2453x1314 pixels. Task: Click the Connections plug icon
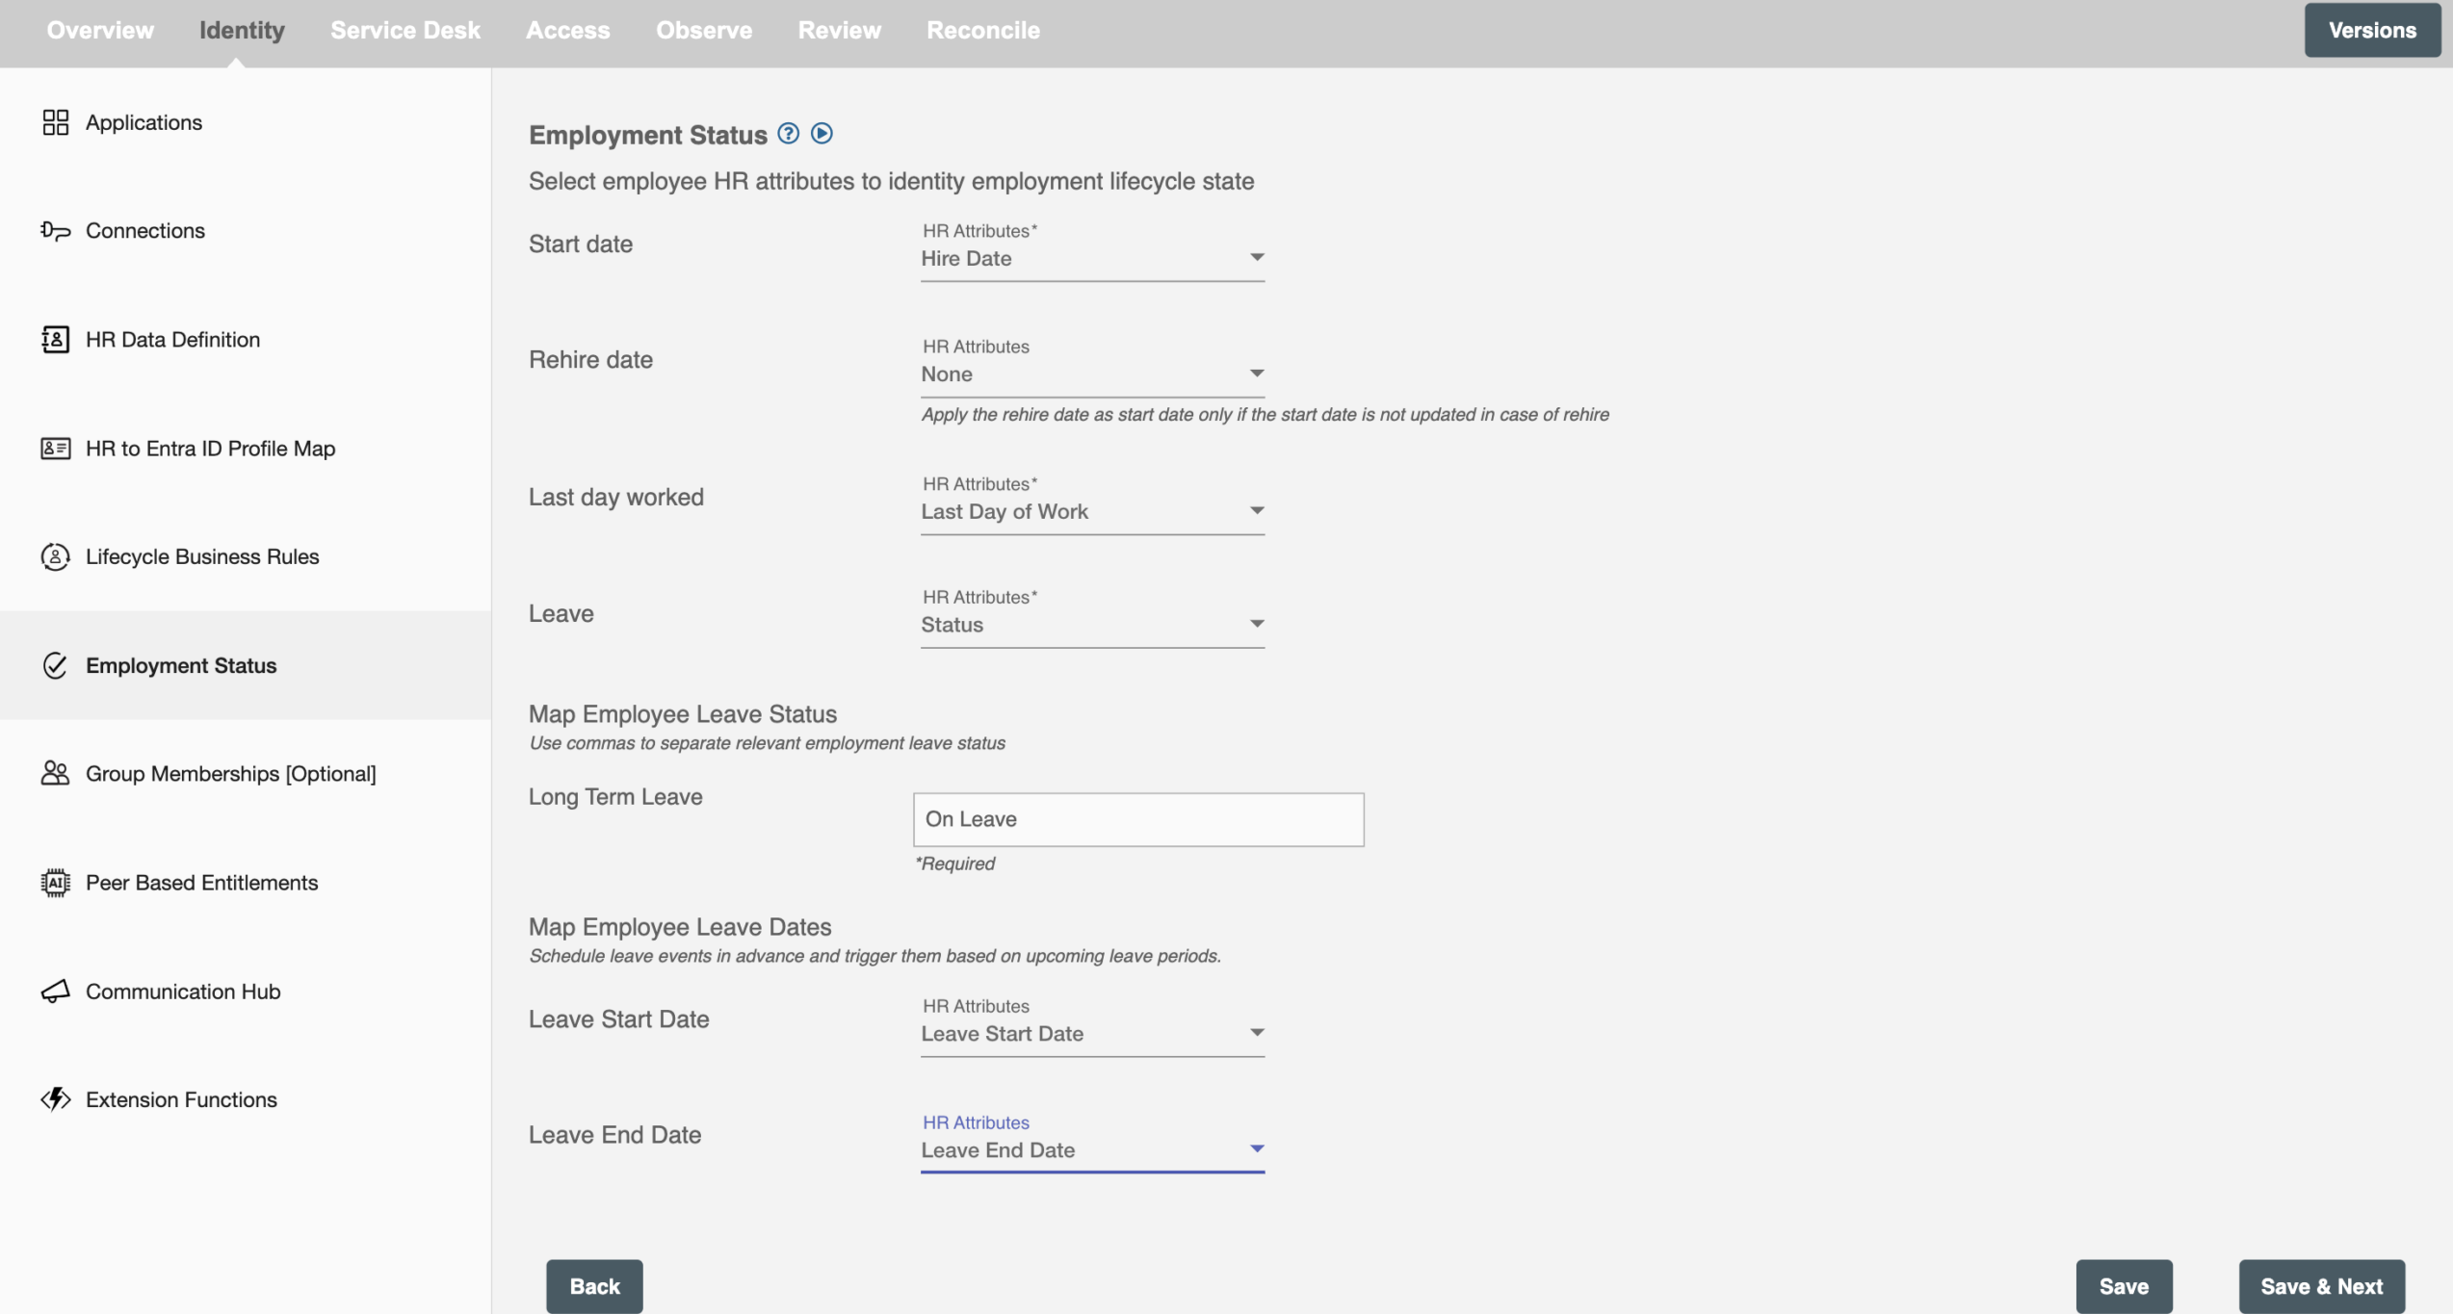click(55, 231)
